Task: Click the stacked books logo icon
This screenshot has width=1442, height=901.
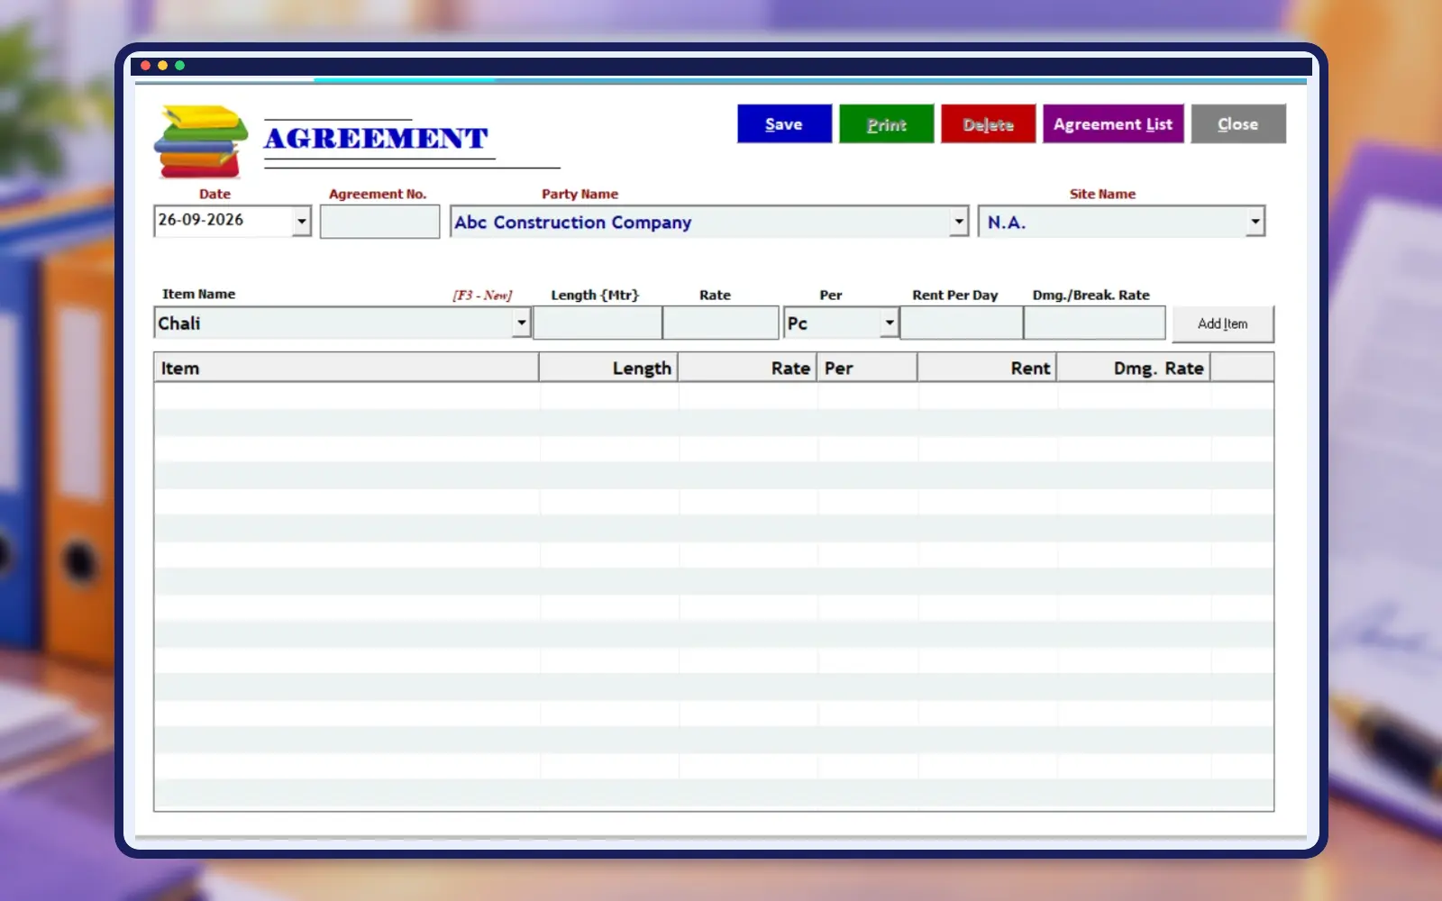Action: pos(201,141)
